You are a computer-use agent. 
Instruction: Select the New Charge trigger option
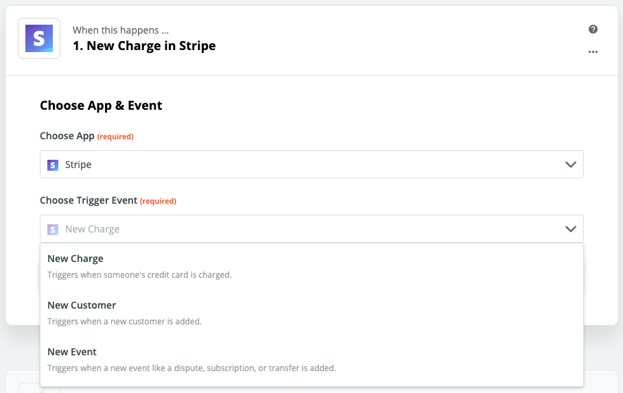(x=75, y=259)
